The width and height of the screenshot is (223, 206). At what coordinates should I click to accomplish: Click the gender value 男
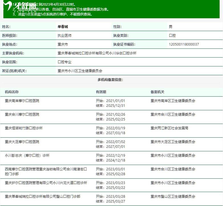click(x=171, y=27)
